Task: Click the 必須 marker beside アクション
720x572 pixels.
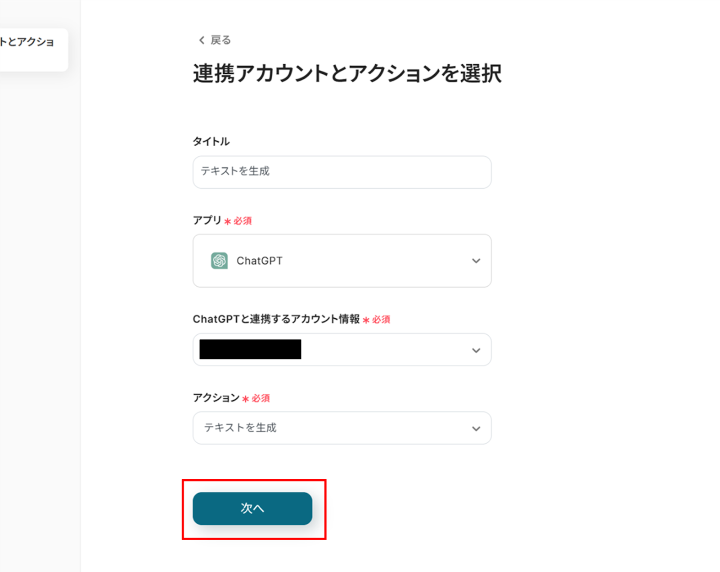Action: [x=260, y=398]
